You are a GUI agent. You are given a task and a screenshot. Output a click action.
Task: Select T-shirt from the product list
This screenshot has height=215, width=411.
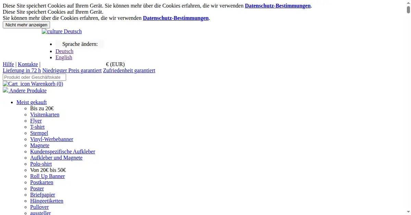[37, 127]
